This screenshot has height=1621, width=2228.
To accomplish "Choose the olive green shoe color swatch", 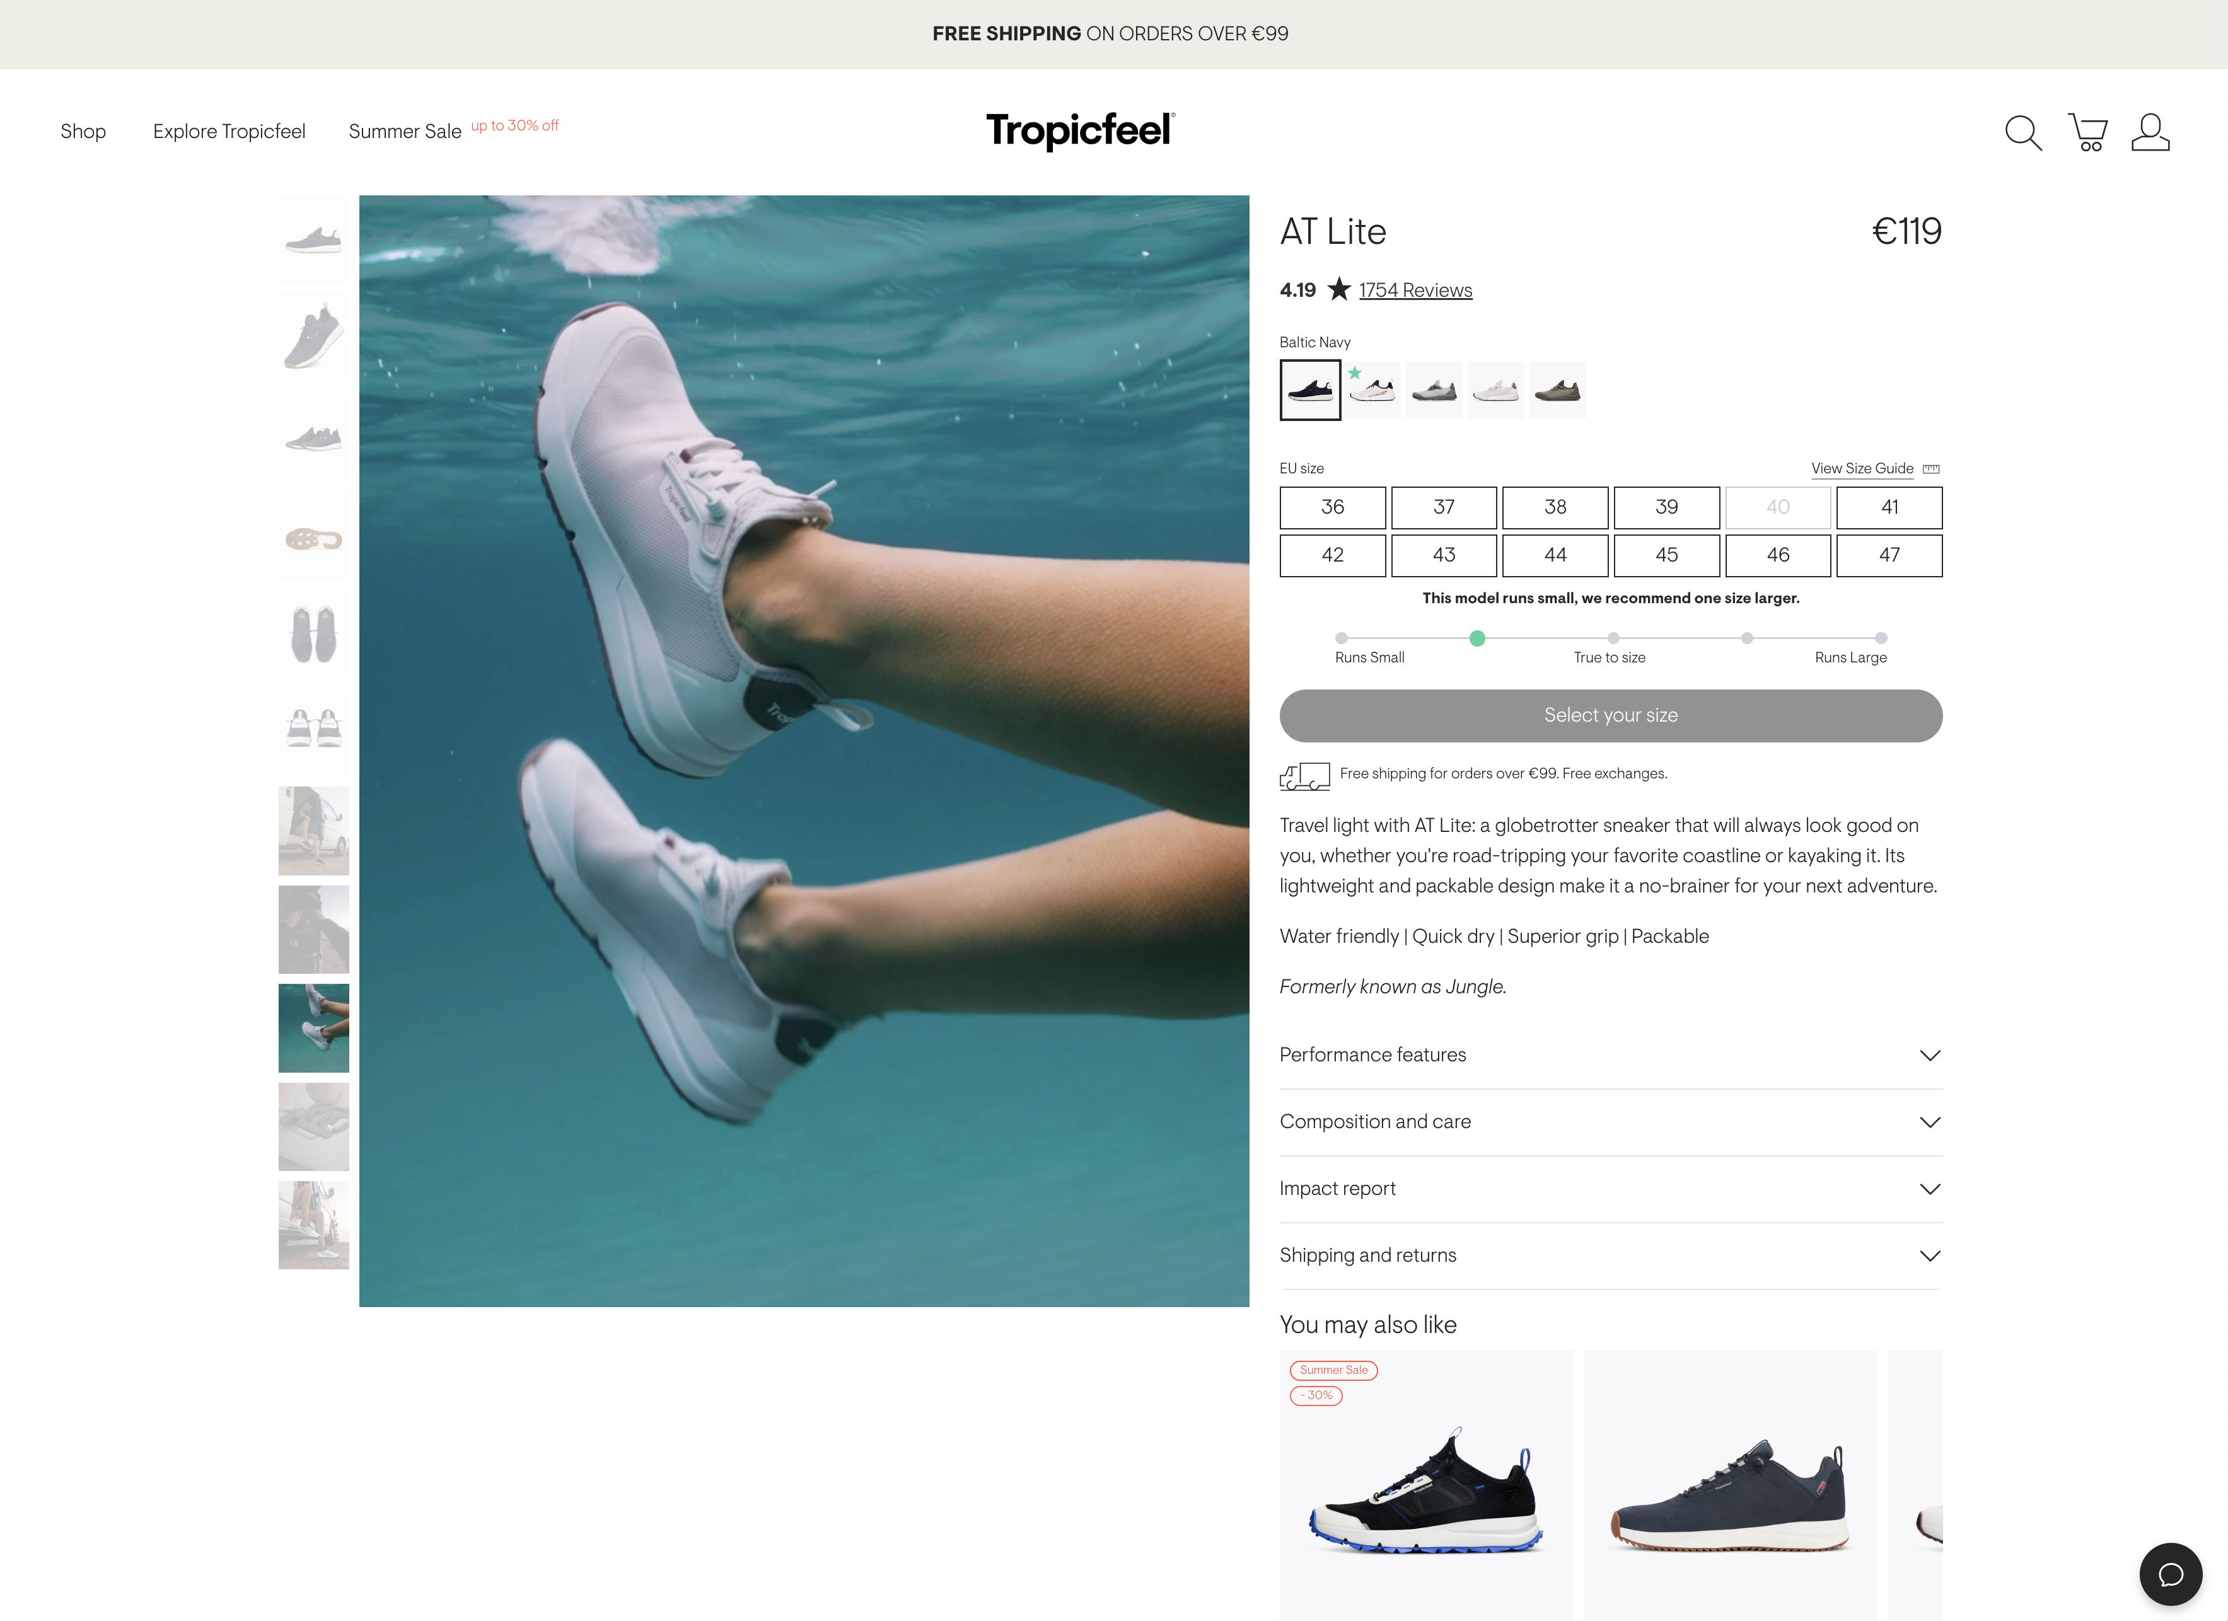I will tap(1557, 389).
